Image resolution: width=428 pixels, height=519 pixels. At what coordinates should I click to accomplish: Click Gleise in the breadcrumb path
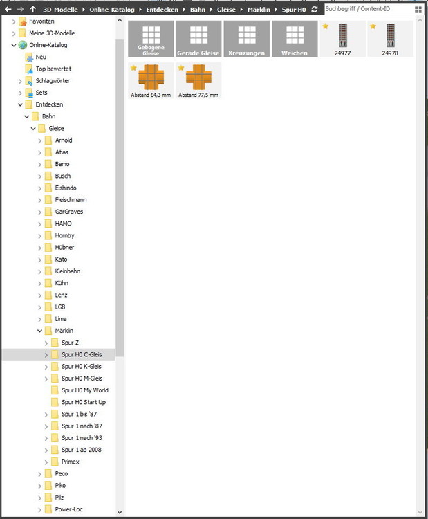pyautogui.click(x=226, y=10)
